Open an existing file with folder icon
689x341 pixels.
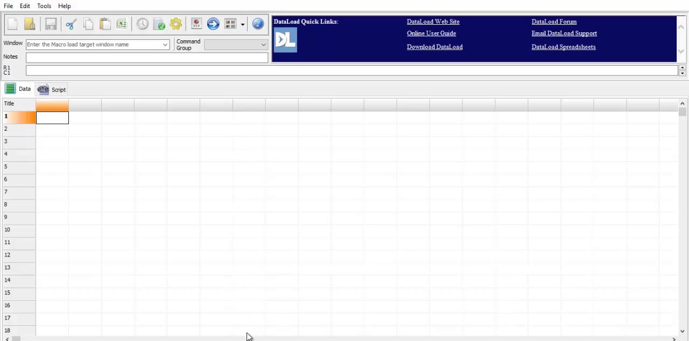pyautogui.click(x=30, y=24)
